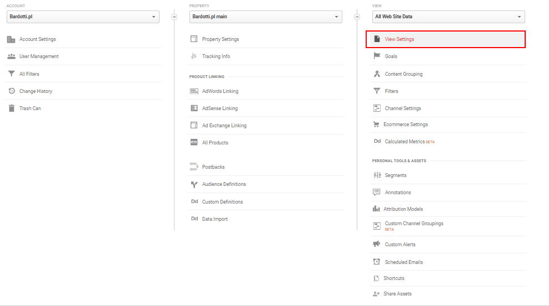This screenshot has width=549, height=306.
Task: Open Scheduled Emails
Action: click(449, 262)
